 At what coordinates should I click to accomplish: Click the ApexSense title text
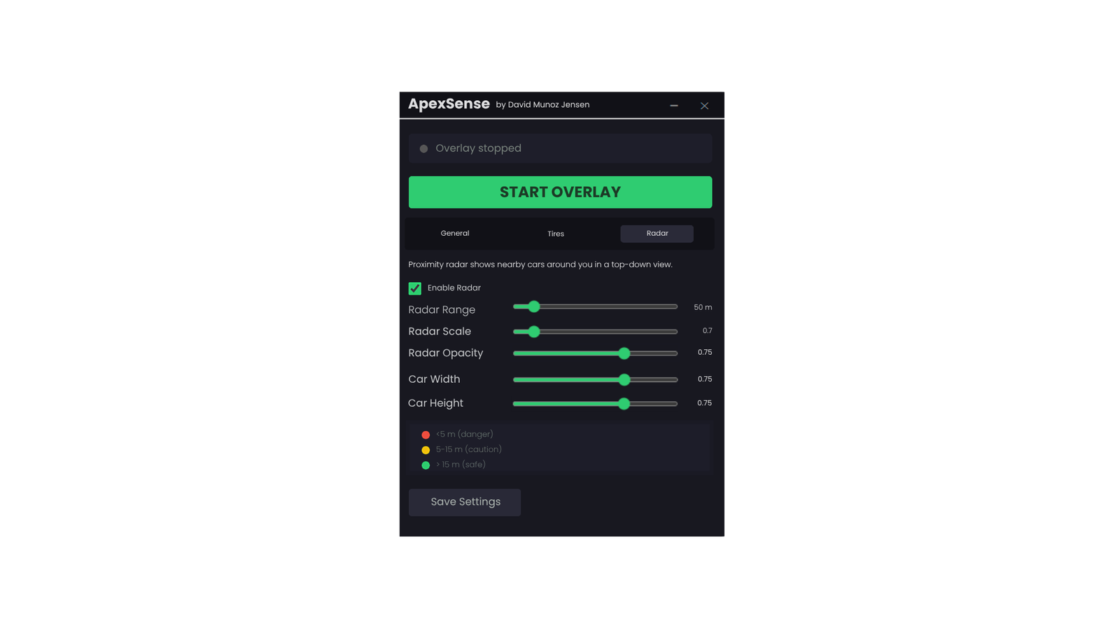tap(449, 104)
